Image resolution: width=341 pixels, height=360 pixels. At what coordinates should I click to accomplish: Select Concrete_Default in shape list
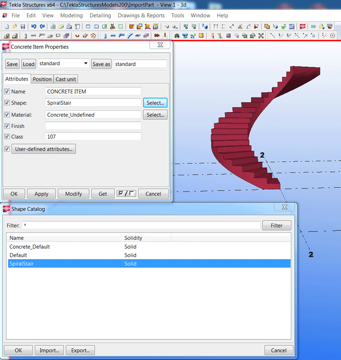click(30, 247)
